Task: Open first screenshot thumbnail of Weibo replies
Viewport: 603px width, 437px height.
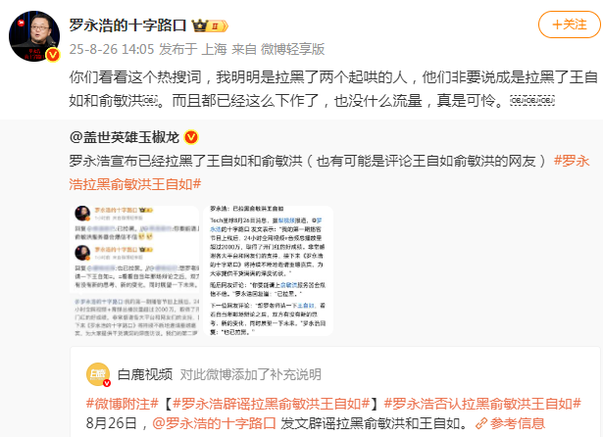Action: [134, 271]
